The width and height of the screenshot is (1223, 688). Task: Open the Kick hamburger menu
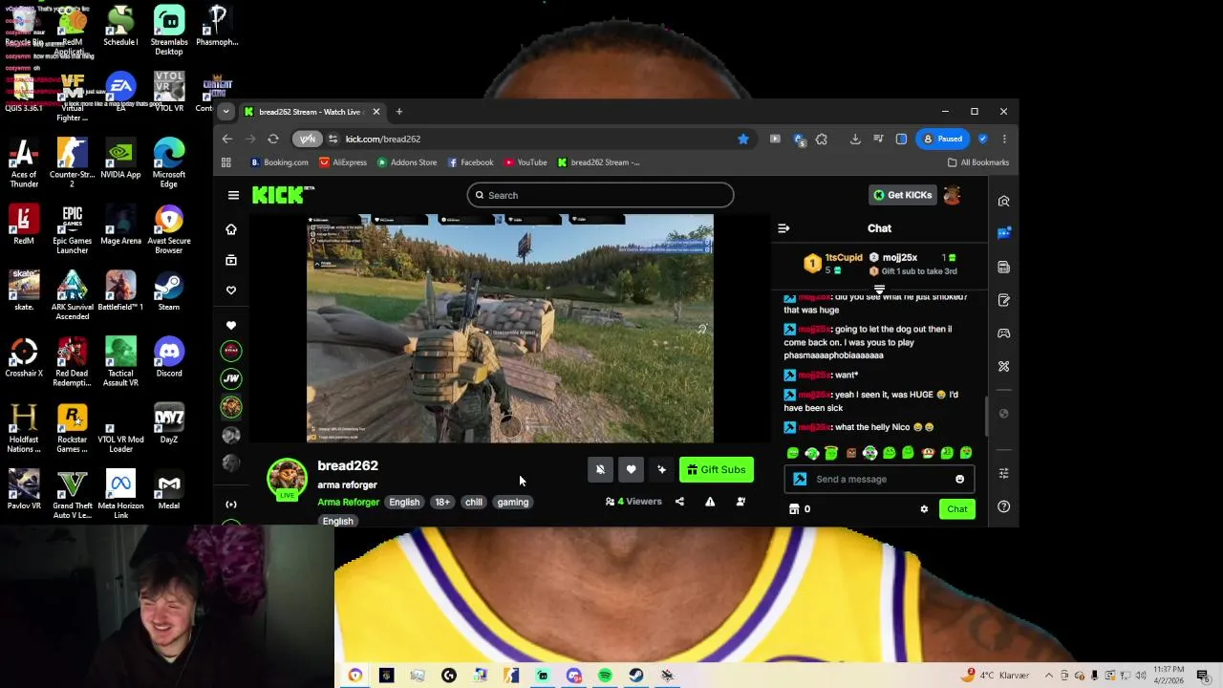pos(233,195)
